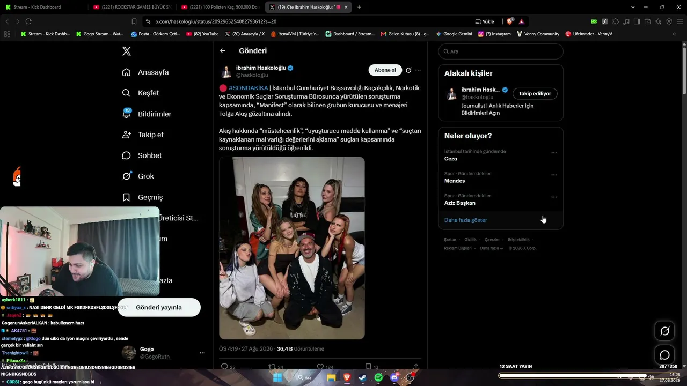
Task: Open the Gizlilik footer link
Action: pyautogui.click(x=470, y=240)
